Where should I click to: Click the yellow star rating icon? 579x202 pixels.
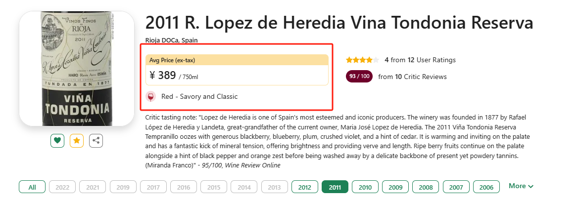pos(76,140)
